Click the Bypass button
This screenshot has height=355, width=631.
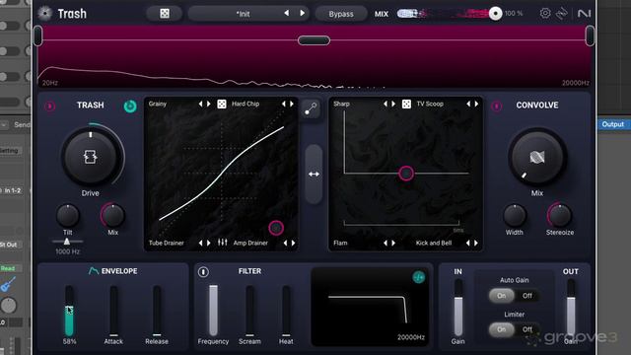pyautogui.click(x=341, y=14)
